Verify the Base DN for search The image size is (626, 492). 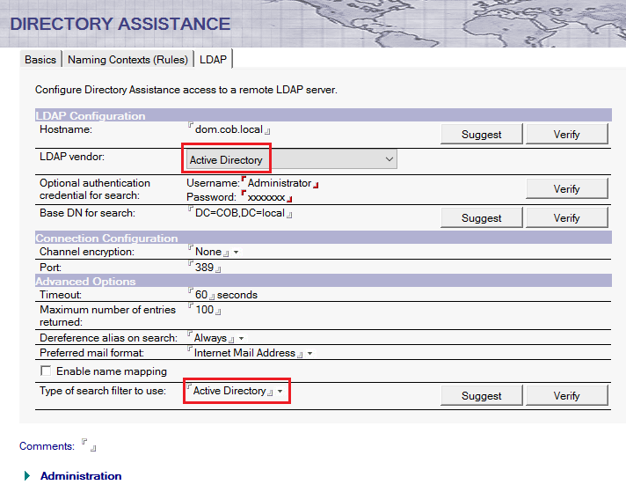pyautogui.click(x=566, y=217)
